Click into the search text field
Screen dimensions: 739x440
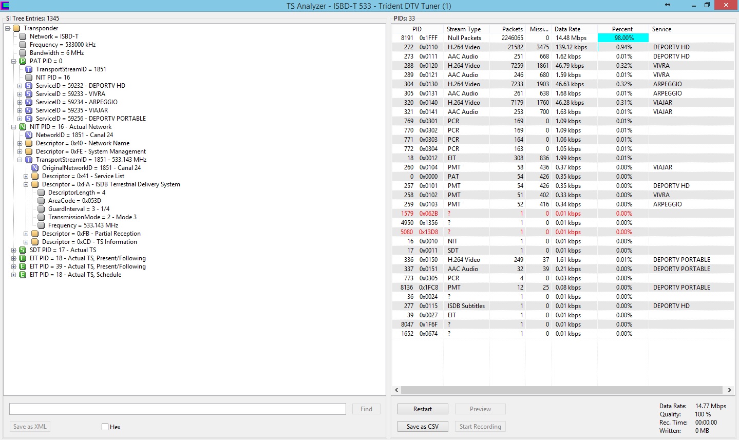[x=177, y=409]
